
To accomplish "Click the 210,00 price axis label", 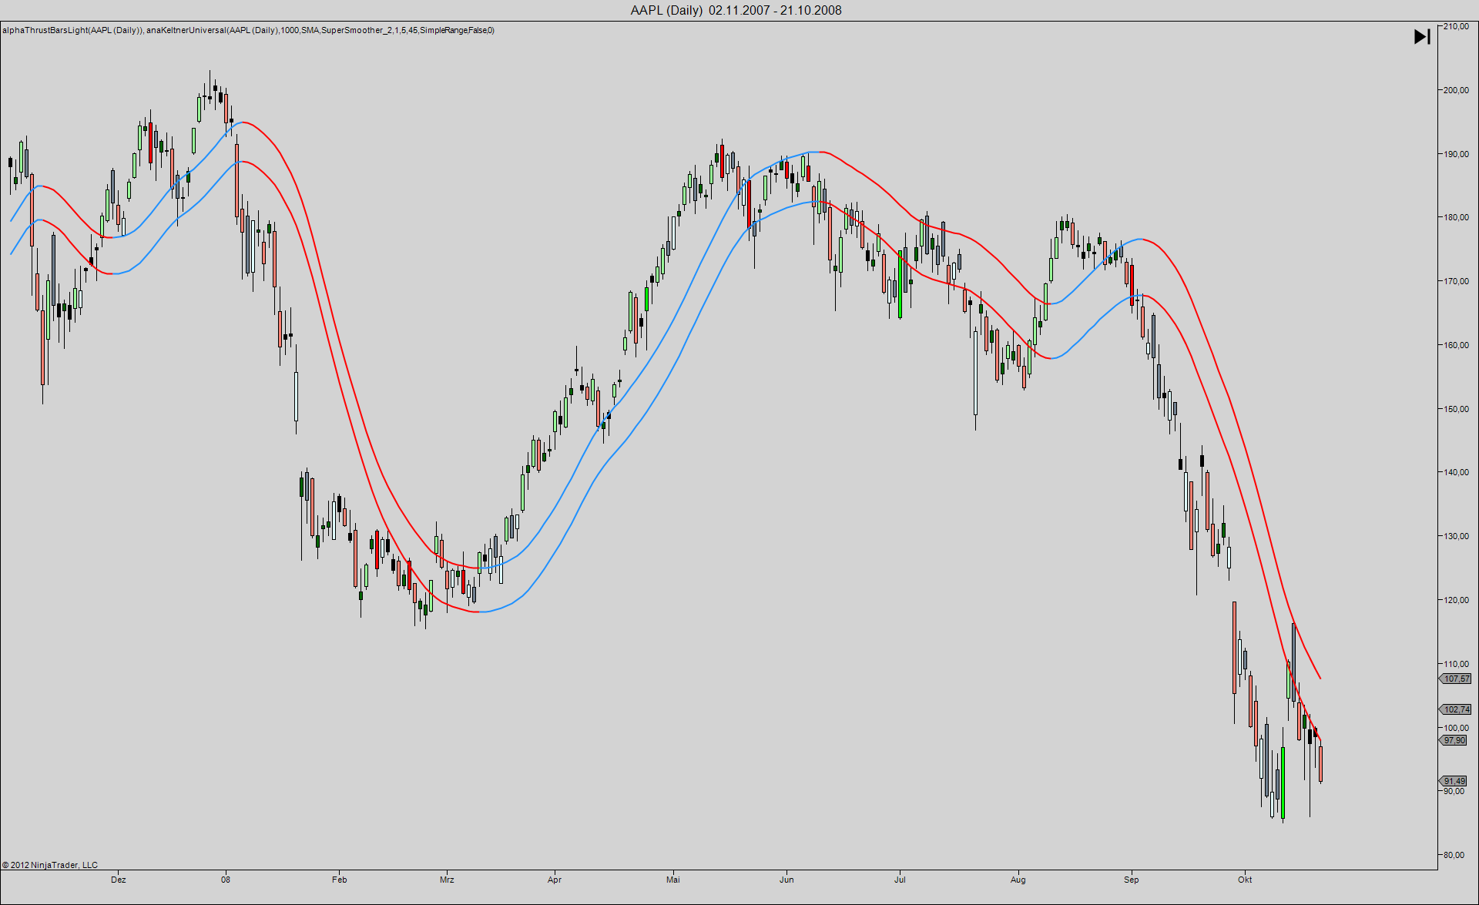I will point(1456,26).
